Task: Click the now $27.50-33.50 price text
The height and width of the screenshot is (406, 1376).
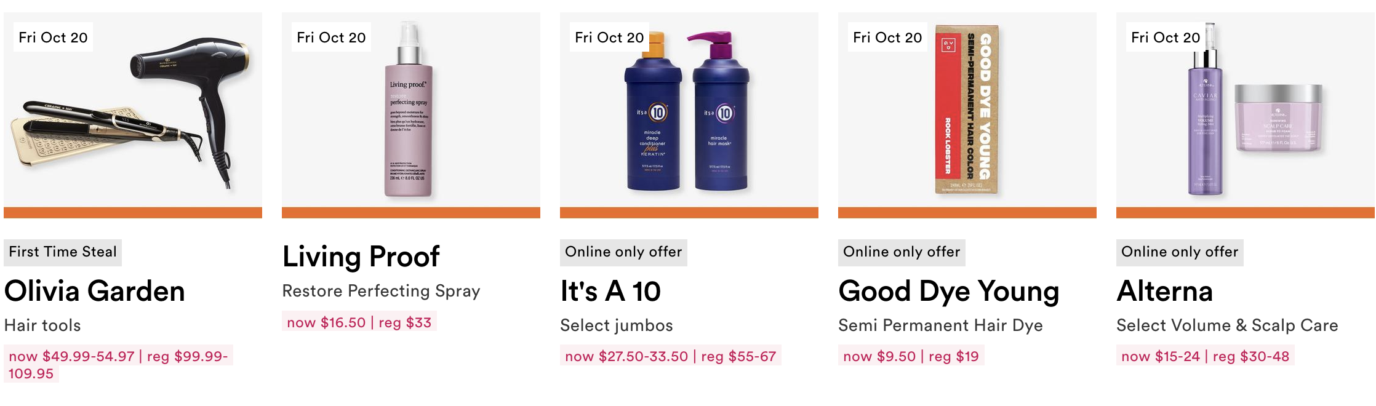Action: coord(626,356)
